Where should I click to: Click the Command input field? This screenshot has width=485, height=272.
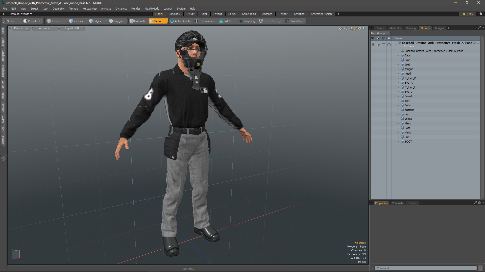425,268
